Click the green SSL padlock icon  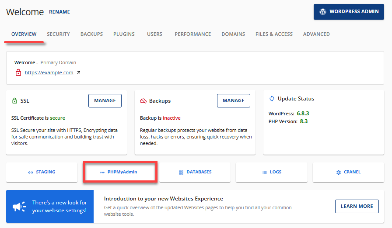(x=14, y=100)
